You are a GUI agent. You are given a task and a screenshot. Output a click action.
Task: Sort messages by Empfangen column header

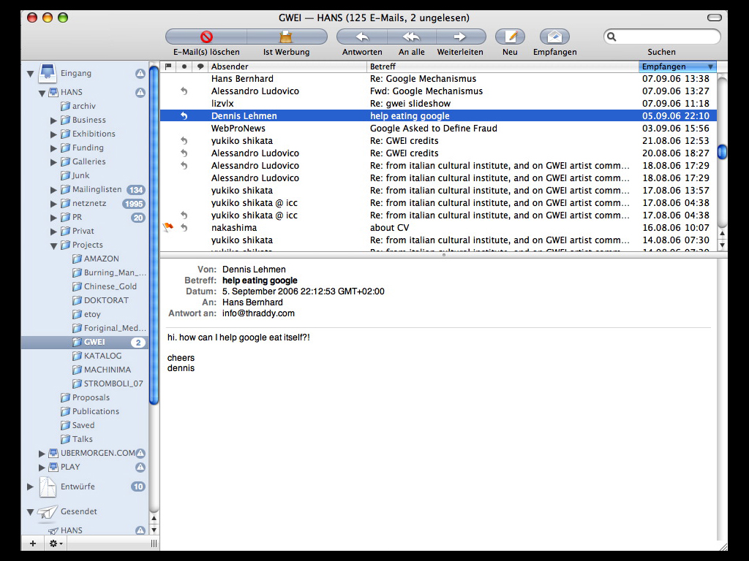[x=673, y=66]
